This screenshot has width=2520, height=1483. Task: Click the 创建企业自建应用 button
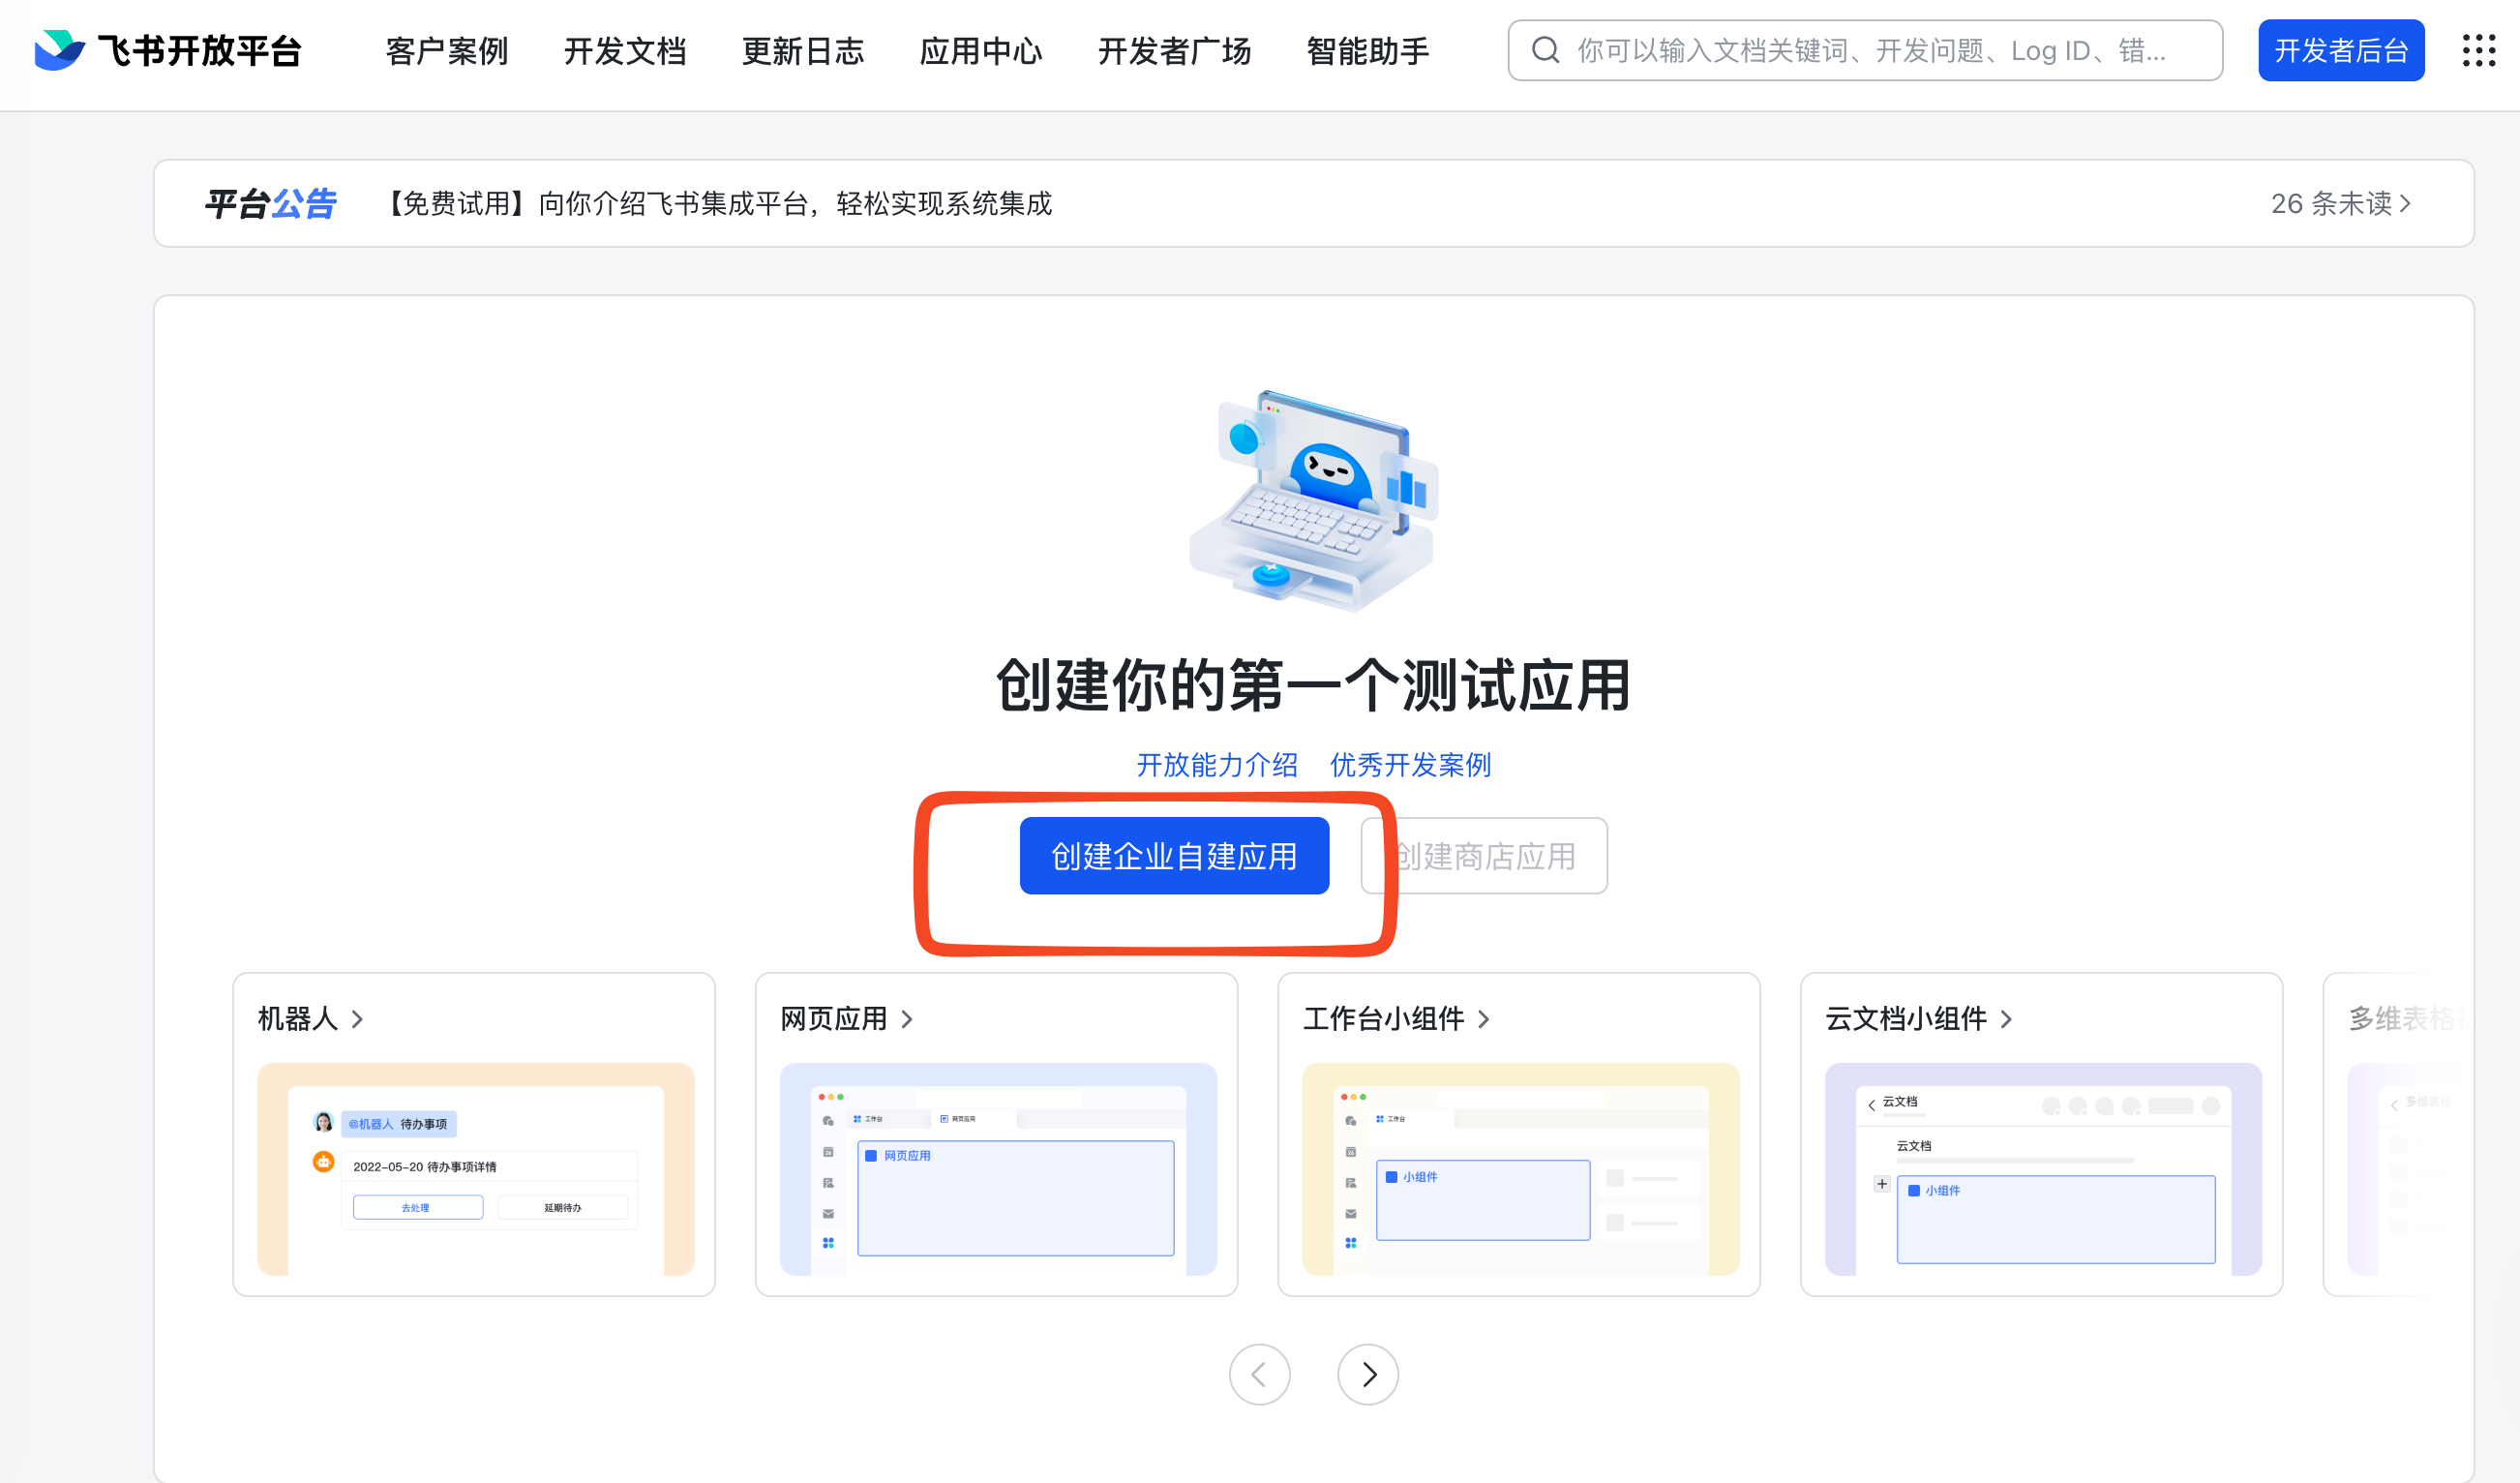tap(1173, 855)
